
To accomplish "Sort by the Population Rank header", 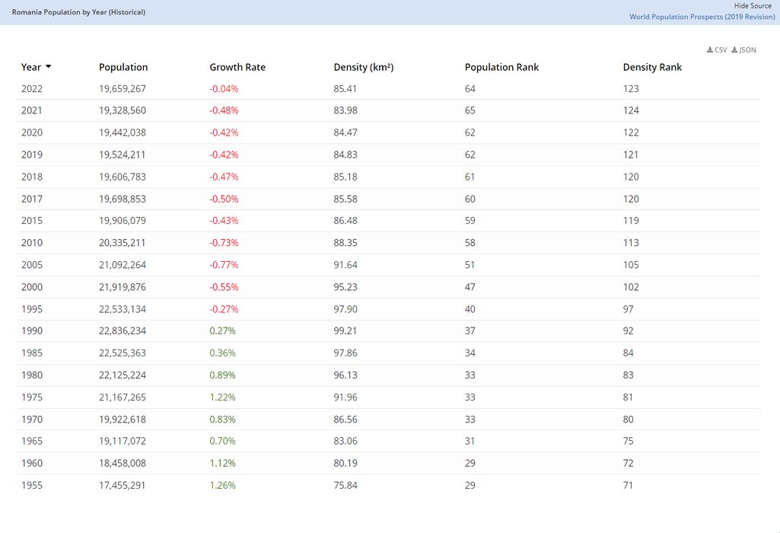I will pyautogui.click(x=501, y=67).
